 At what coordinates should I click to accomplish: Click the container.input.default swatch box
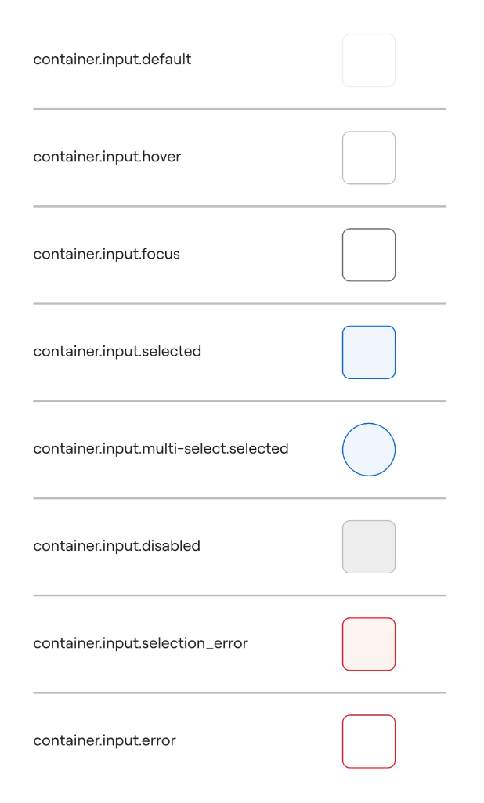pyautogui.click(x=369, y=60)
